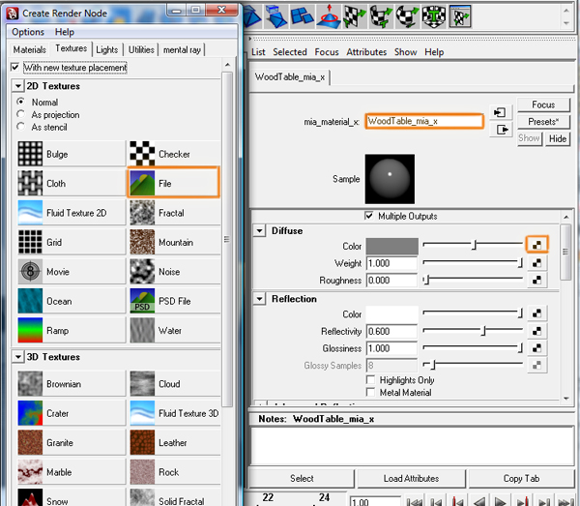
Task: Create a Marble 3D texture
Action: pyautogui.click(x=72, y=472)
